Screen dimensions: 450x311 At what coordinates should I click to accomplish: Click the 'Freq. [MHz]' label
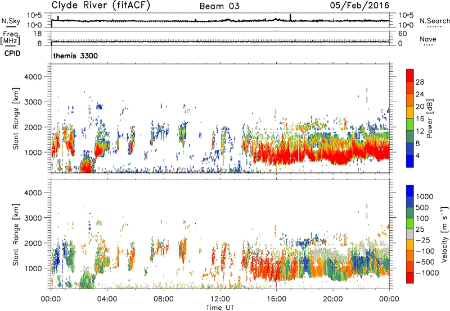(10, 38)
